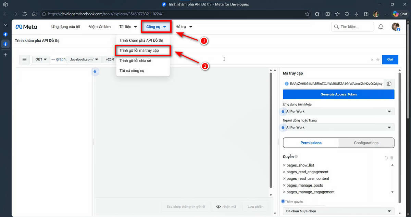The image size is (411, 217).
Task: Click the Thêm quyền input field
Action: coord(304,202)
